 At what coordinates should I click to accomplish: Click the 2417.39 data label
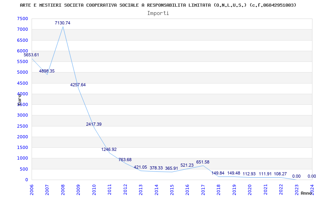pos(94,124)
